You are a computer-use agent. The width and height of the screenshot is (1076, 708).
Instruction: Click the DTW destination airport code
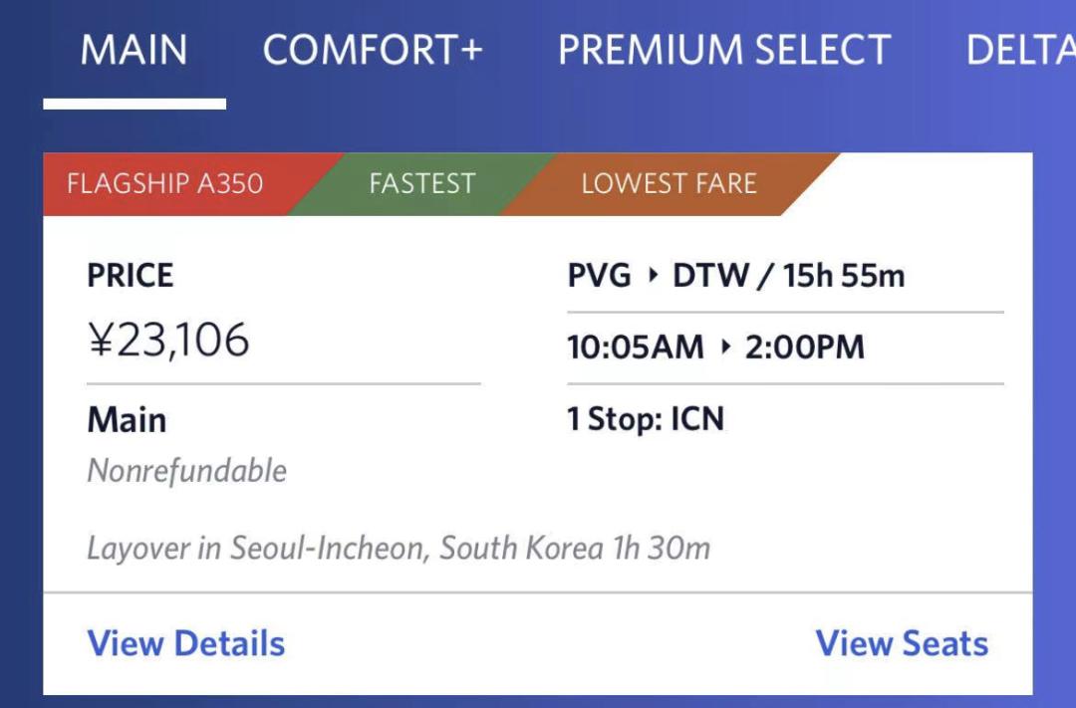[x=710, y=276]
